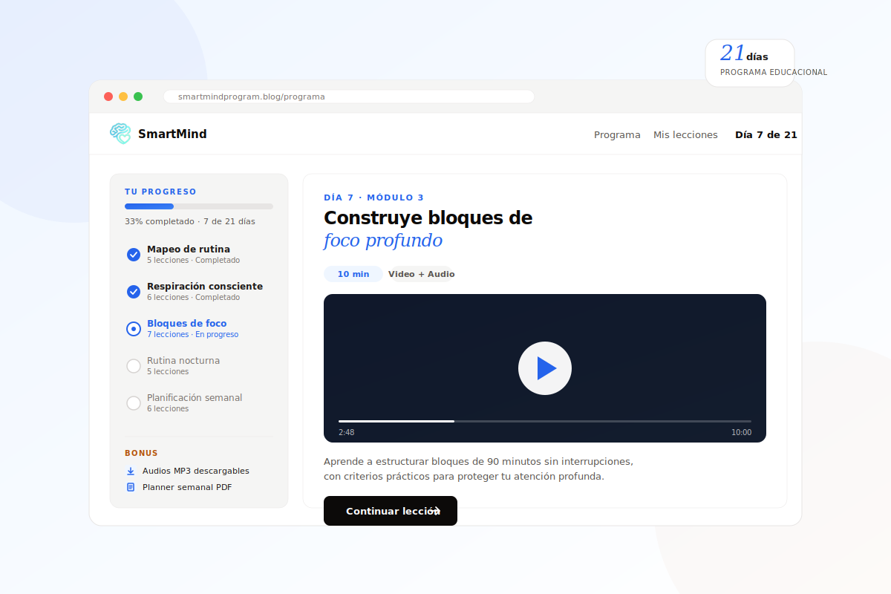This screenshot has width=891, height=594.
Task: Select the Video + Audio pill
Action: 421,274
